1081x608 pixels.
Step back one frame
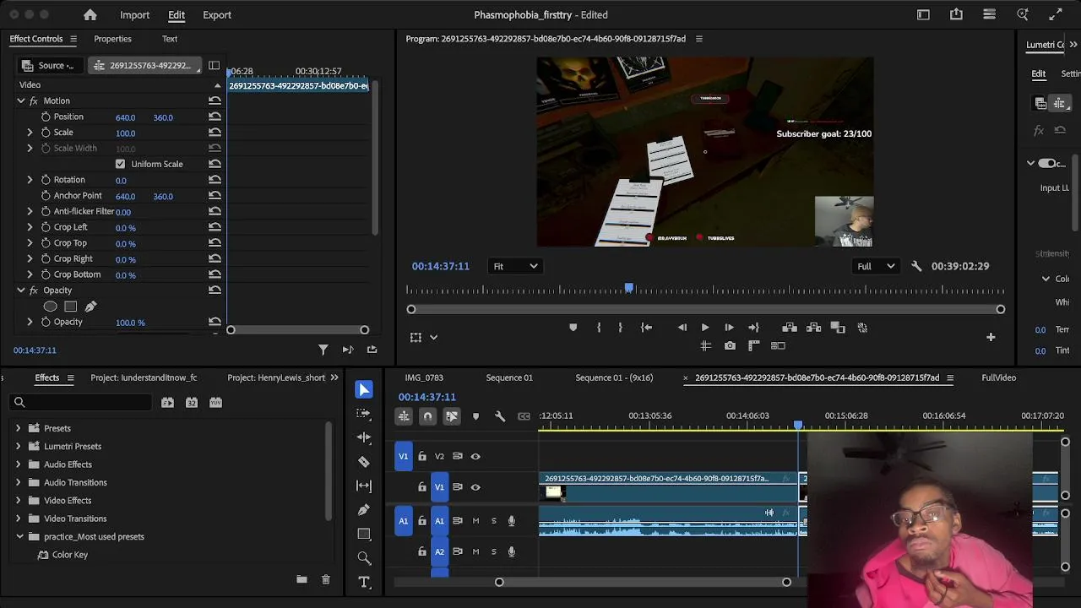tap(682, 328)
